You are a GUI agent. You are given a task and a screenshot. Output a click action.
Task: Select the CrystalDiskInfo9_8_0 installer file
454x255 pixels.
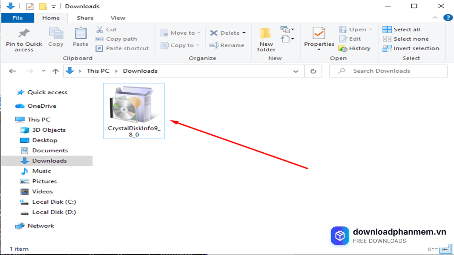134,106
